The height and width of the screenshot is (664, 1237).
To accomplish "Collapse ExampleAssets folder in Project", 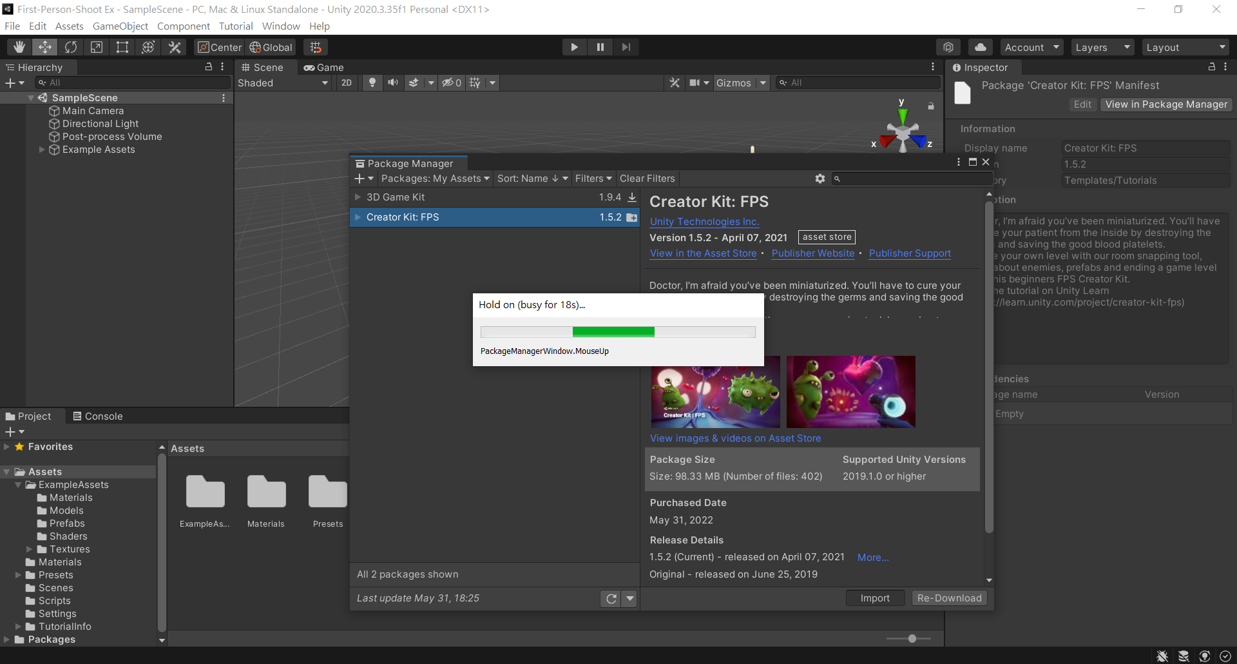I will pyautogui.click(x=18, y=485).
